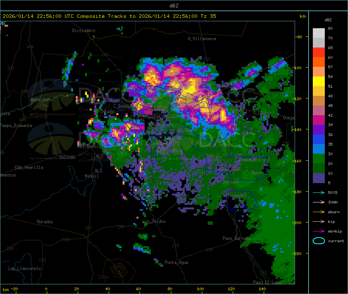
Task: Click the 'Bowen' map label
Action: pyautogui.click(x=258, y=173)
